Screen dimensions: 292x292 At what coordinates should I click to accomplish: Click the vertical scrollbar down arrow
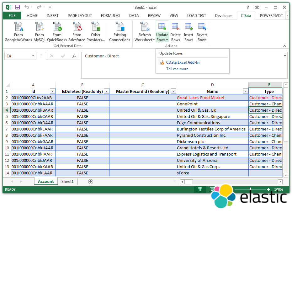[x=286, y=175]
